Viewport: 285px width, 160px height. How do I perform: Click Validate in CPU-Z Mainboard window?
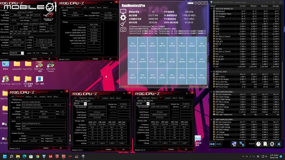pyautogui.click(x=46, y=148)
